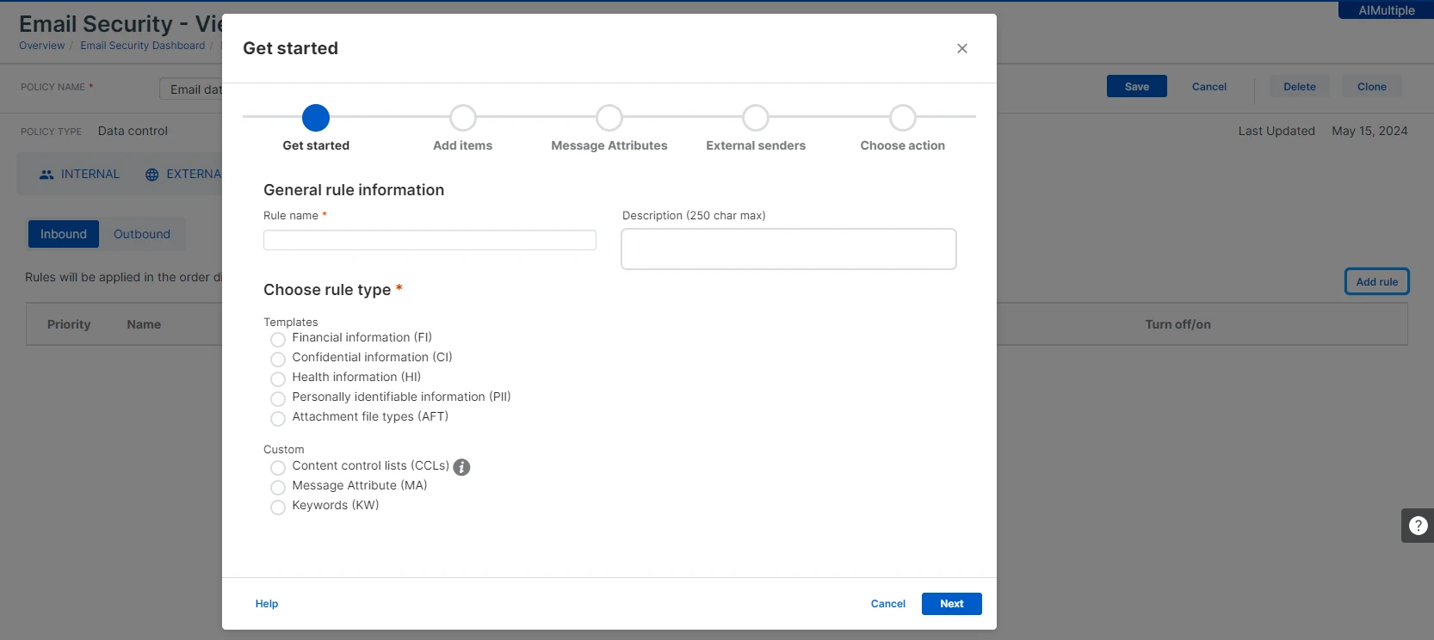Click the Choose action step circle
This screenshot has width=1434, height=640.
pos(903,118)
